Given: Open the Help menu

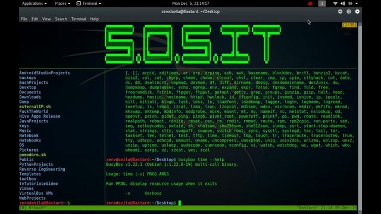Looking at the screenshot, I should tap(94, 19).
